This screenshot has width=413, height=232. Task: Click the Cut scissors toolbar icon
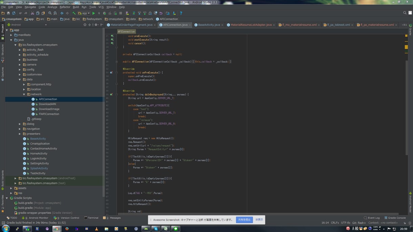pos(32,13)
